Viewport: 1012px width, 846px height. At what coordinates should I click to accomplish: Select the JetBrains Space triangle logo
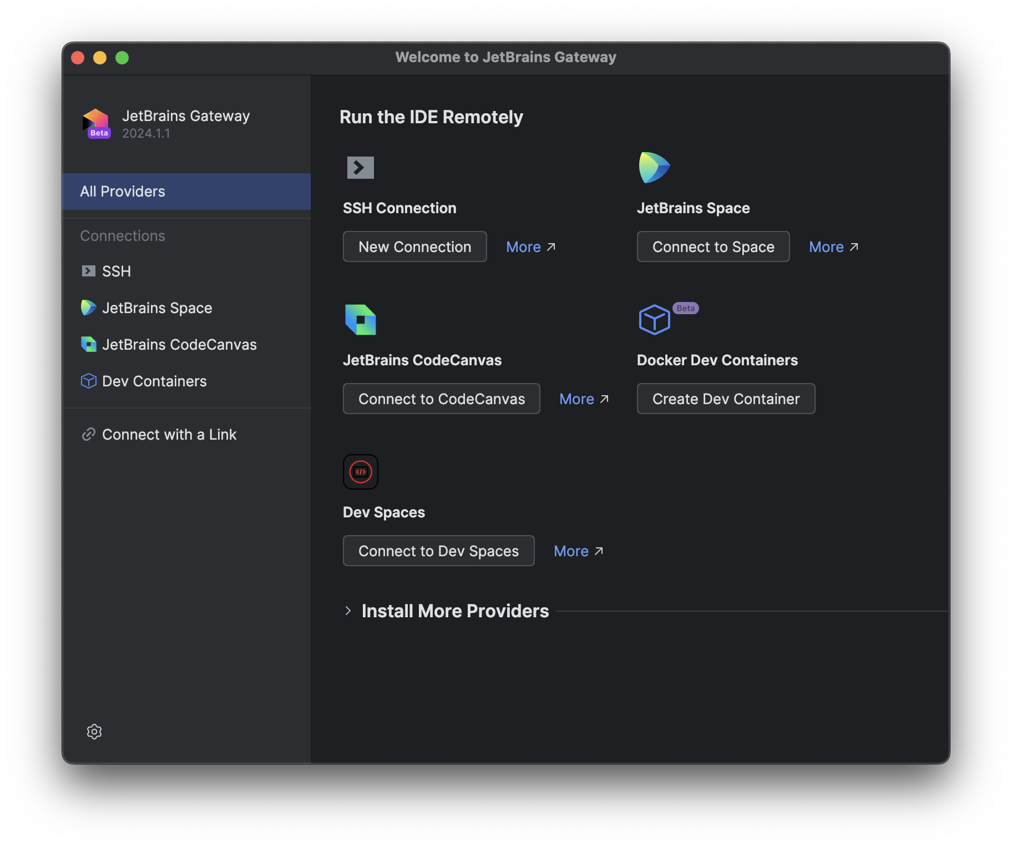tap(654, 167)
